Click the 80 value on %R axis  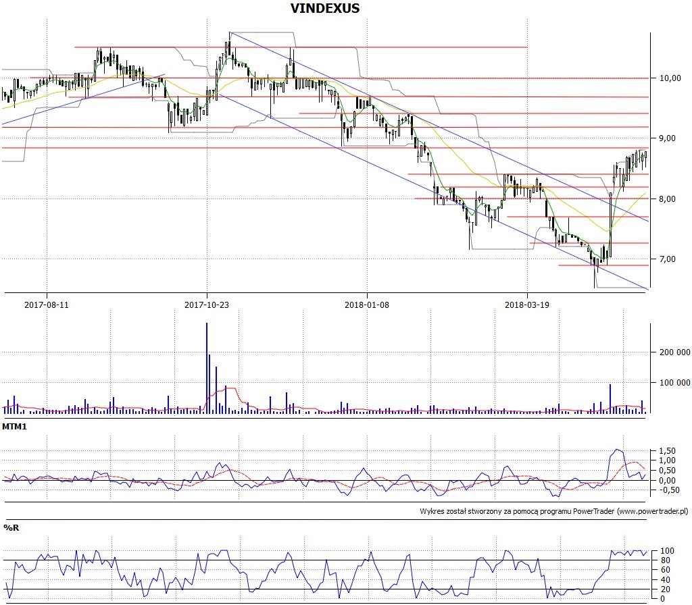[x=665, y=560]
